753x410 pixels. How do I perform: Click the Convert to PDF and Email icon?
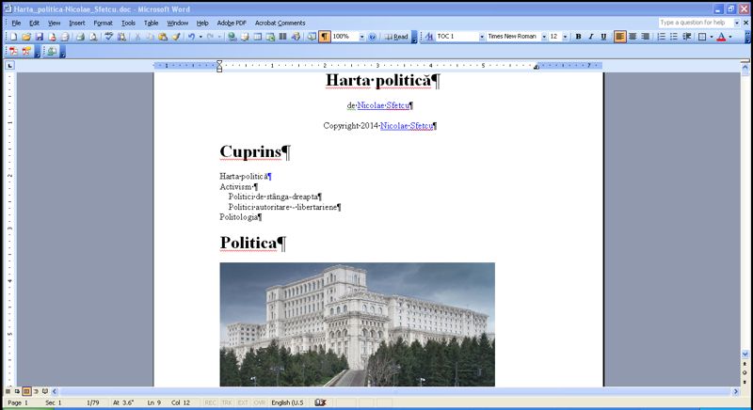click(26, 52)
